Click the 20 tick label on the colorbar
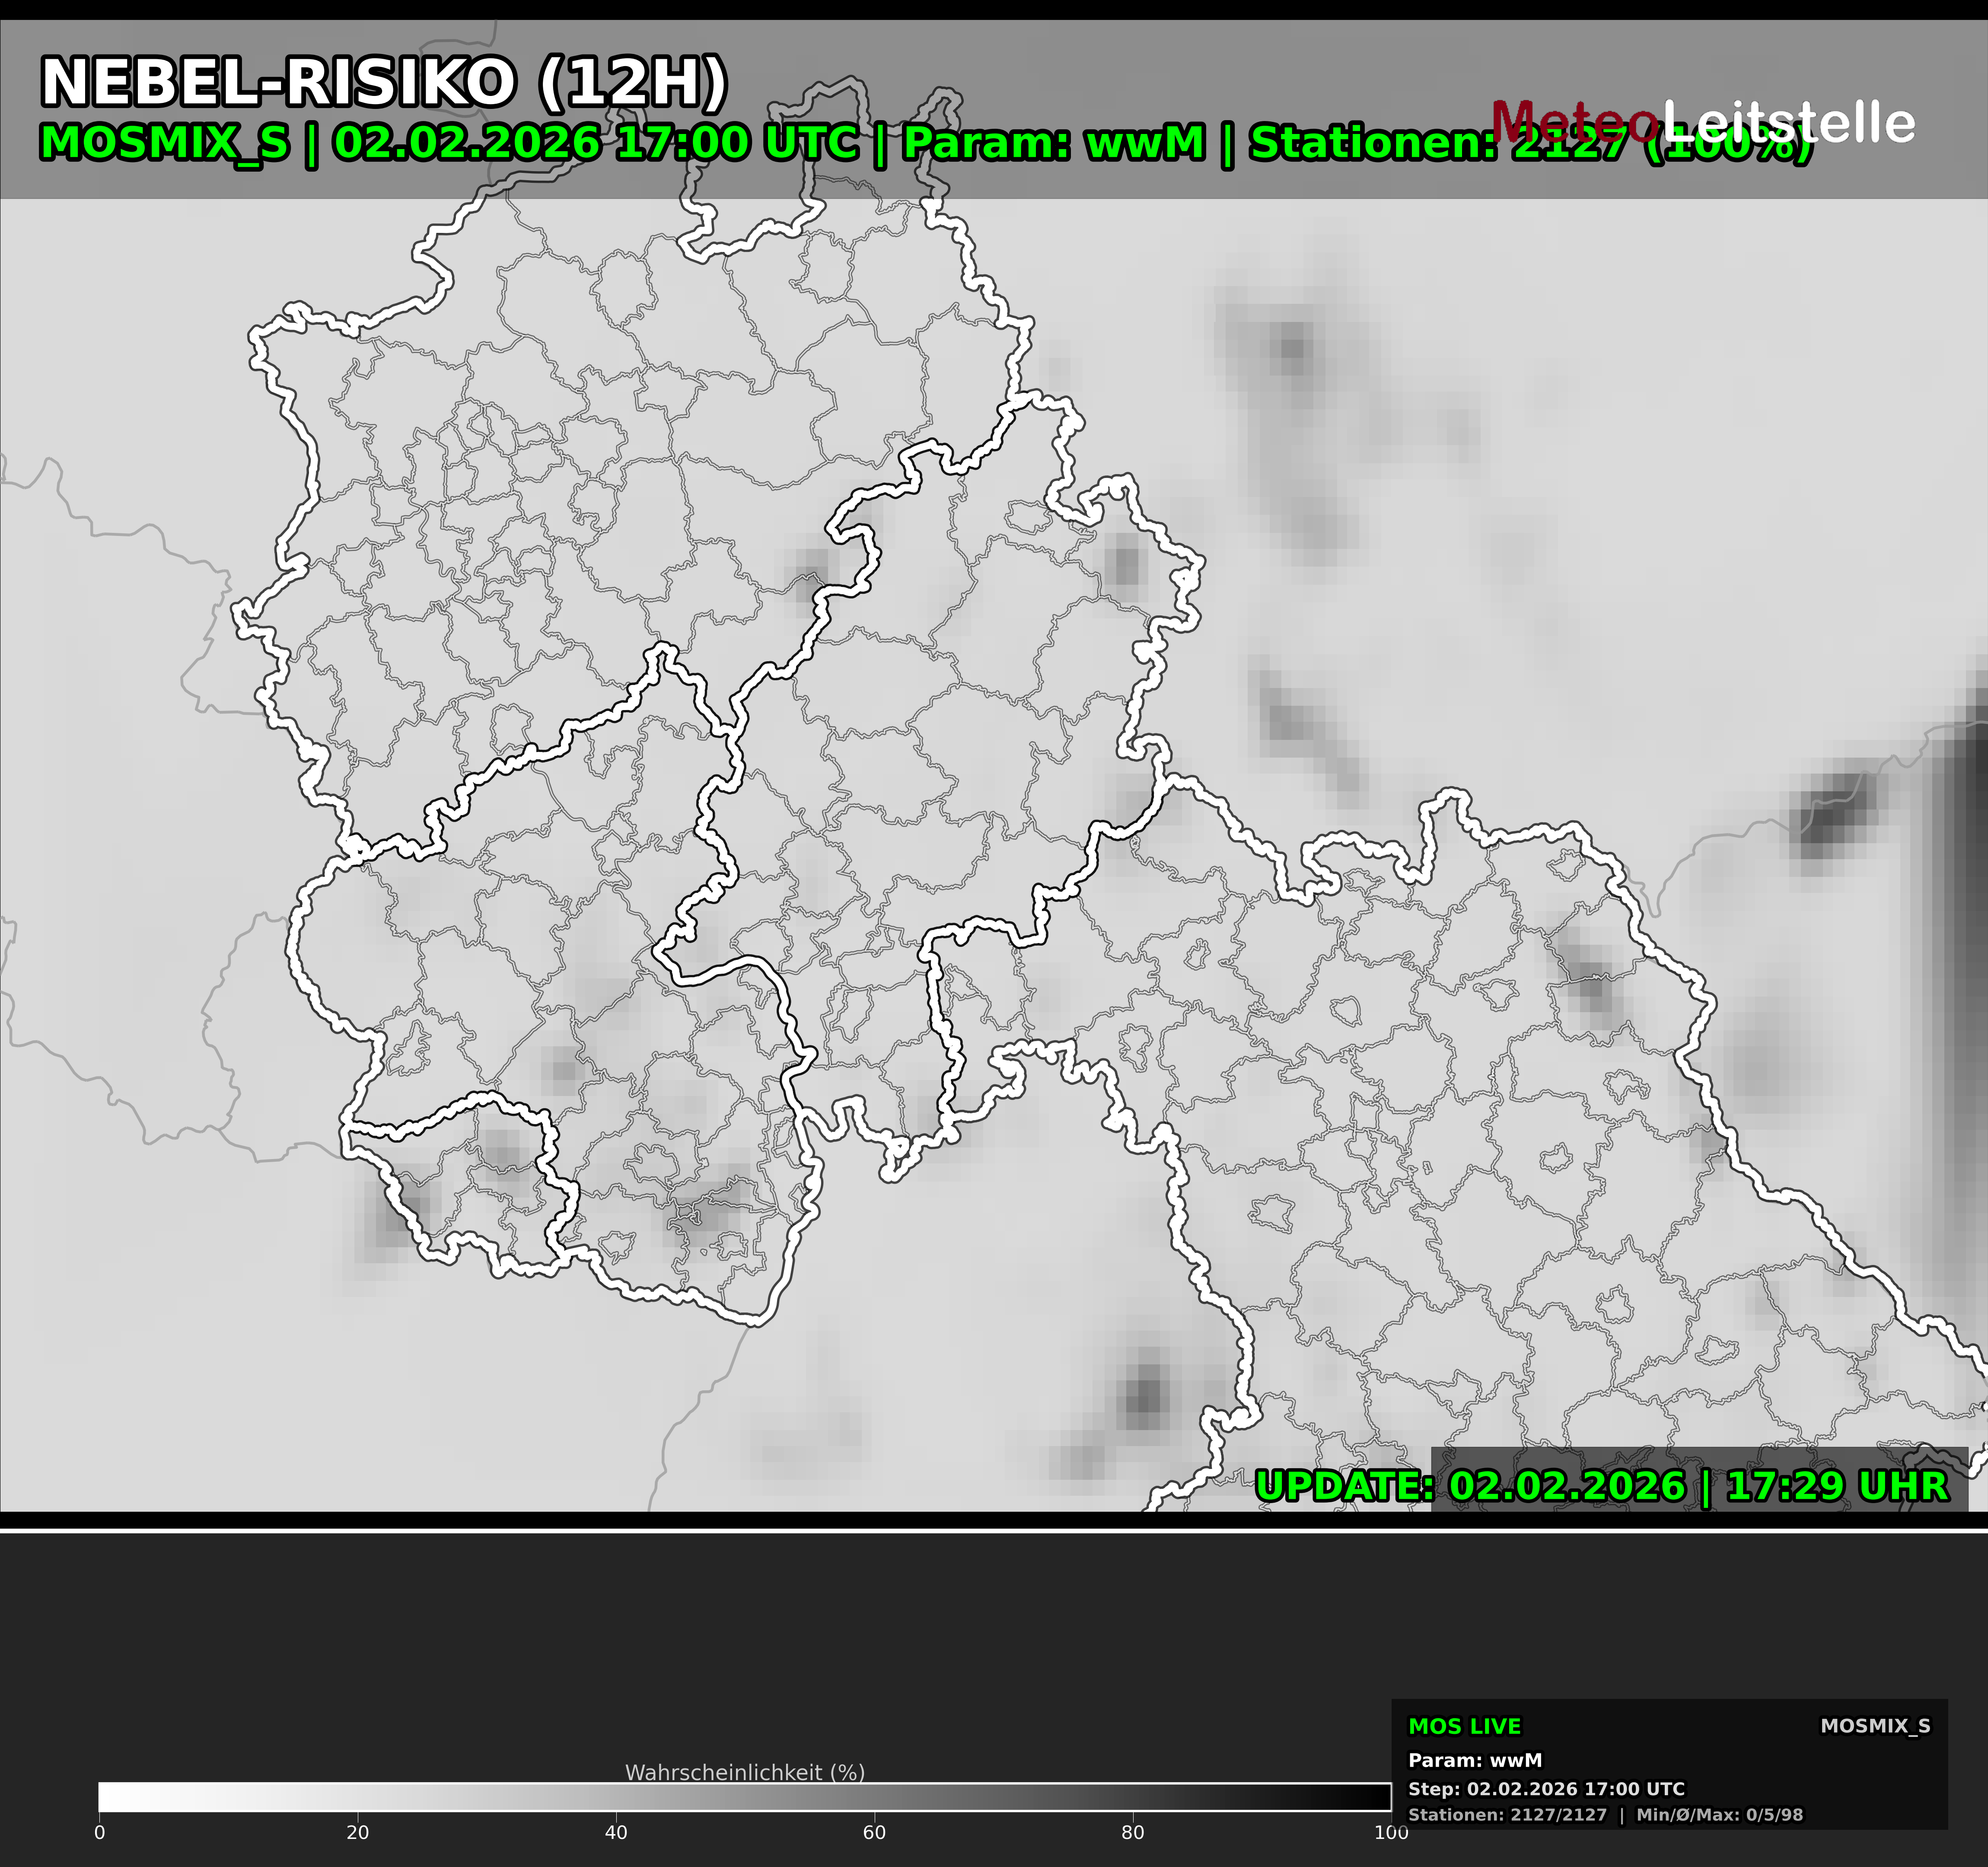Image resolution: width=1988 pixels, height=1867 pixels. pos(357,1832)
